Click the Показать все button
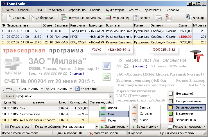The image size is (208, 137). pos(17,127)
